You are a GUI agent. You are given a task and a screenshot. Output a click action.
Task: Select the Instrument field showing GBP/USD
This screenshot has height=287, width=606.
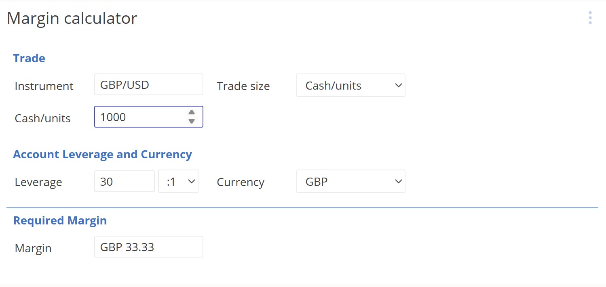pos(148,84)
